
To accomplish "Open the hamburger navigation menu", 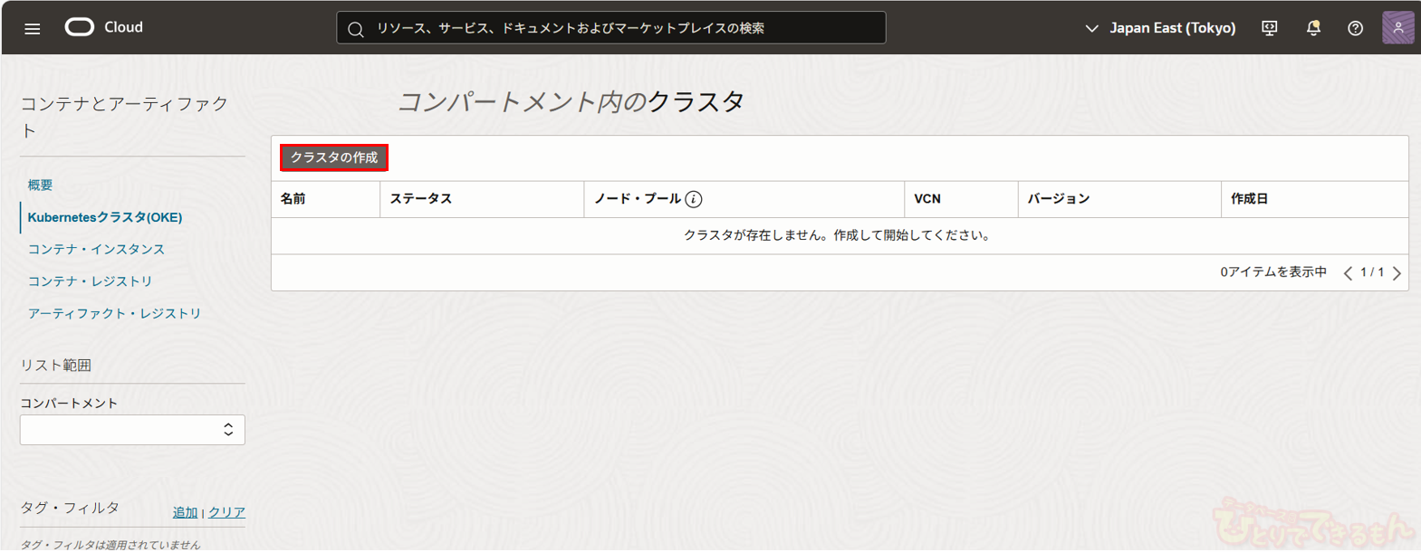I will (x=33, y=28).
